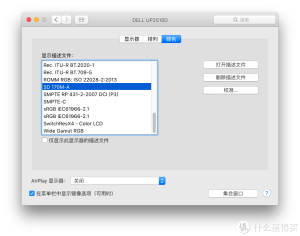Screen dimensions: 300x236
Task: Select ROMM RGB: ISO 22028-2:2013 profile
Action: 96,80
